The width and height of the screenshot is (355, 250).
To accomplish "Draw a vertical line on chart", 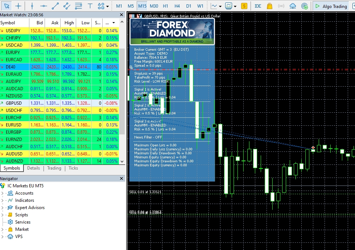I will click(32, 6).
